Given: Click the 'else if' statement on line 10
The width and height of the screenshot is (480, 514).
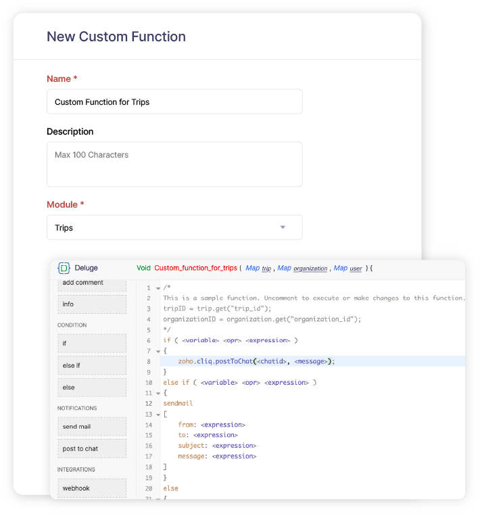Looking at the screenshot, I should pyautogui.click(x=240, y=383).
